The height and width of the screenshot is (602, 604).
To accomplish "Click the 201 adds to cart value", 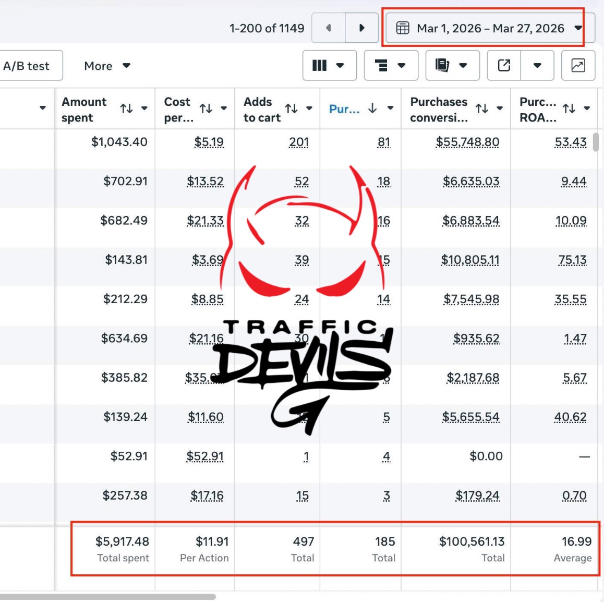I will (299, 142).
